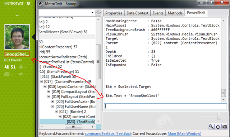Click the '$tb.Text = "SnoopShelled!"' output line

point(133,96)
